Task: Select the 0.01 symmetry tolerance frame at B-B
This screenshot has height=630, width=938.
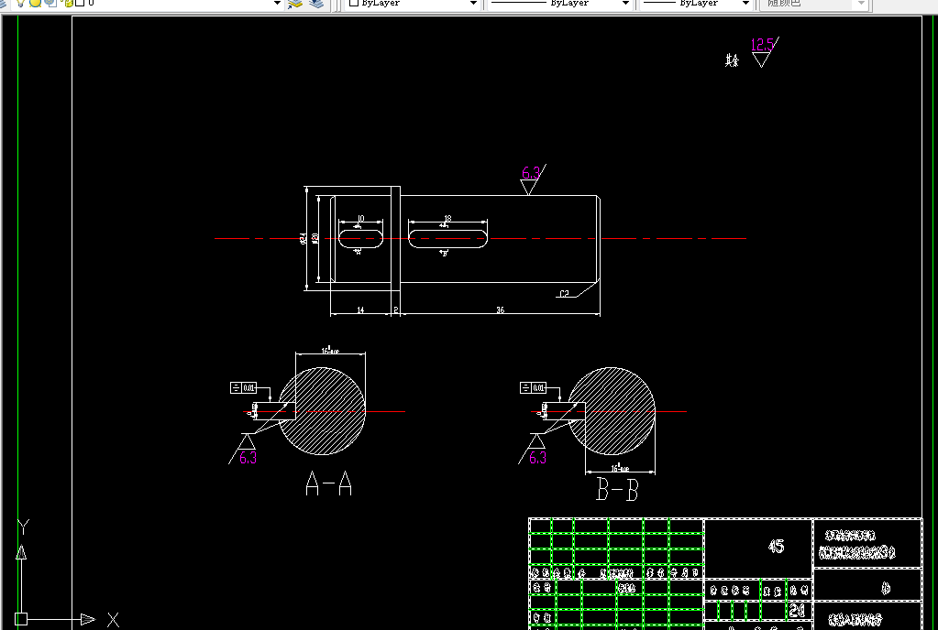Action: point(533,388)
